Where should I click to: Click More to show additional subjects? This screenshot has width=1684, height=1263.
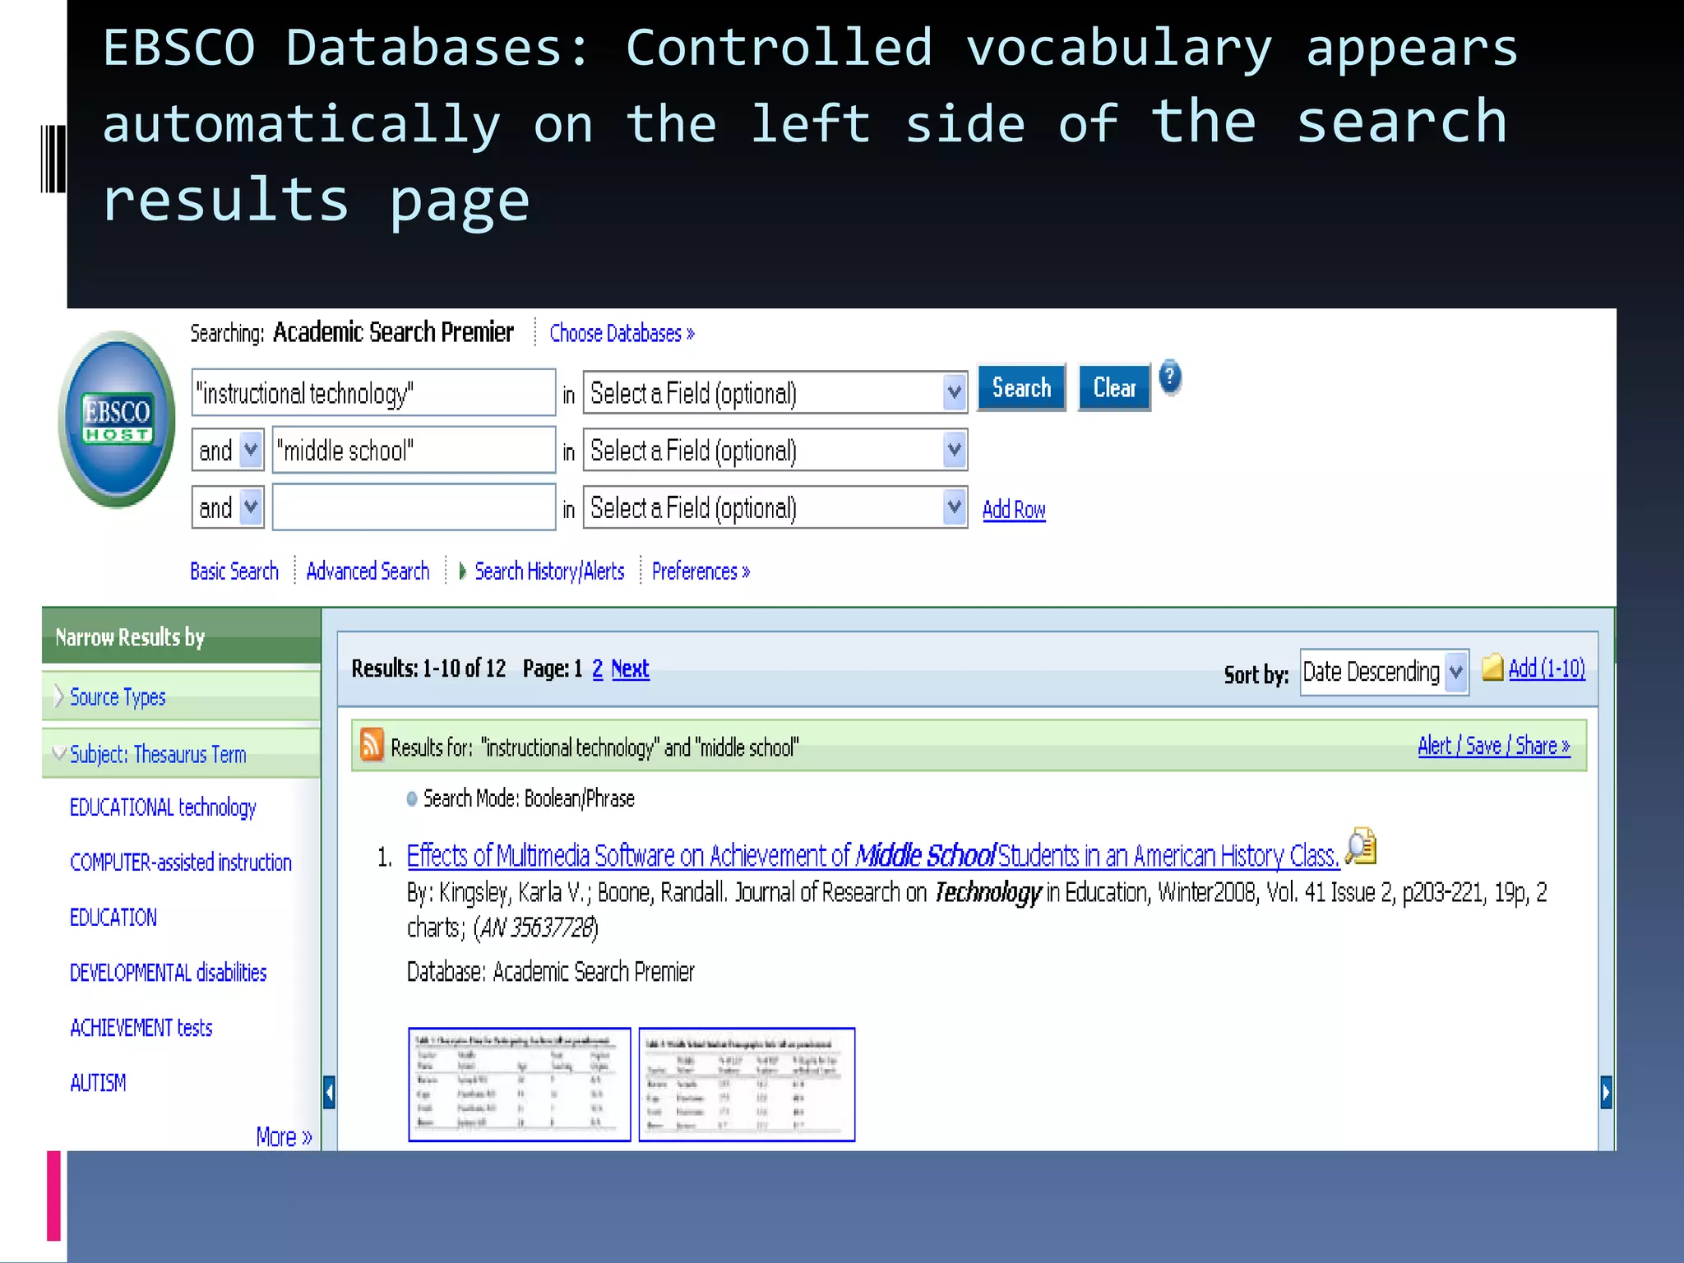pyautogui.click(x=284, y=1137)
